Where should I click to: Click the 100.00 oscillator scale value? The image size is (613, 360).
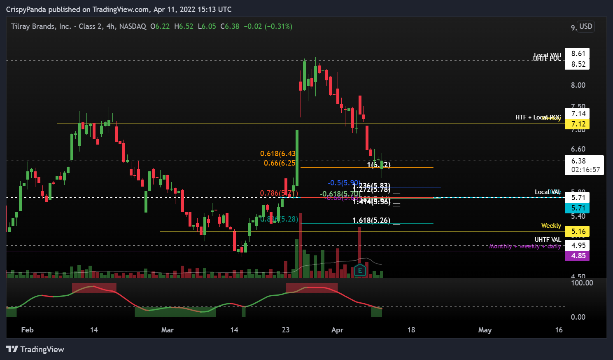[x=582, y=283]
